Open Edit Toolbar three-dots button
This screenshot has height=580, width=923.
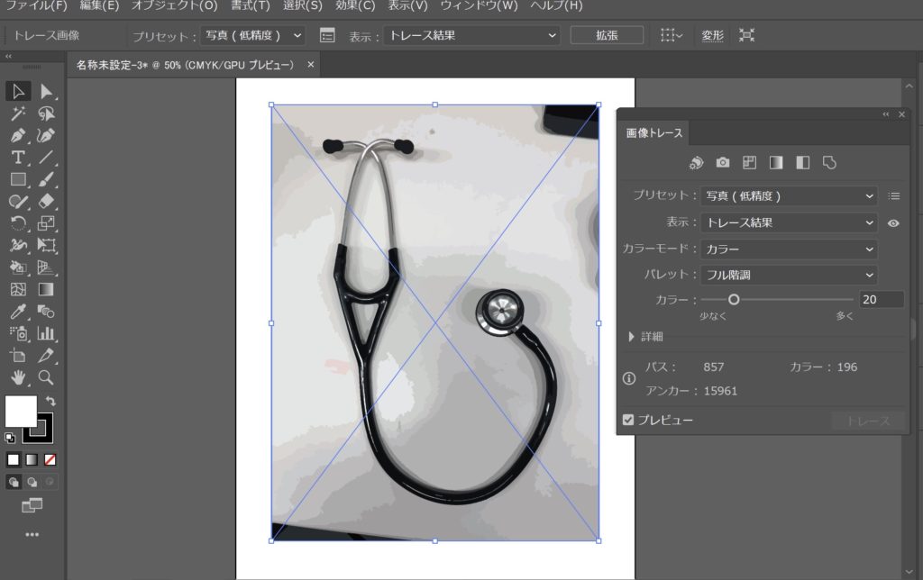click(x=32, y=535)
